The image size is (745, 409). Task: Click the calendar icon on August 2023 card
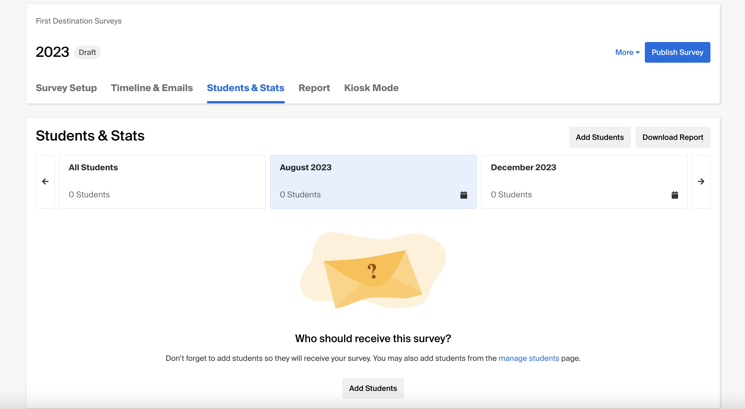464,195
